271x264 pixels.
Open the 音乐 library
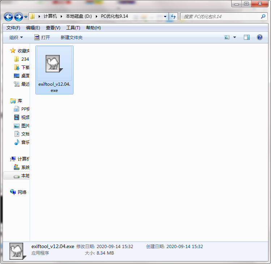click(x=21, y=142)
